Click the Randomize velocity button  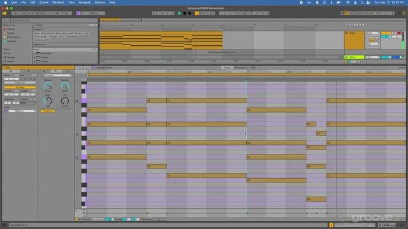click(98, 219)
